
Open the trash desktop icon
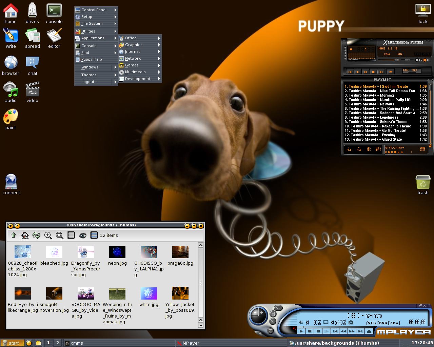(423, 185)
